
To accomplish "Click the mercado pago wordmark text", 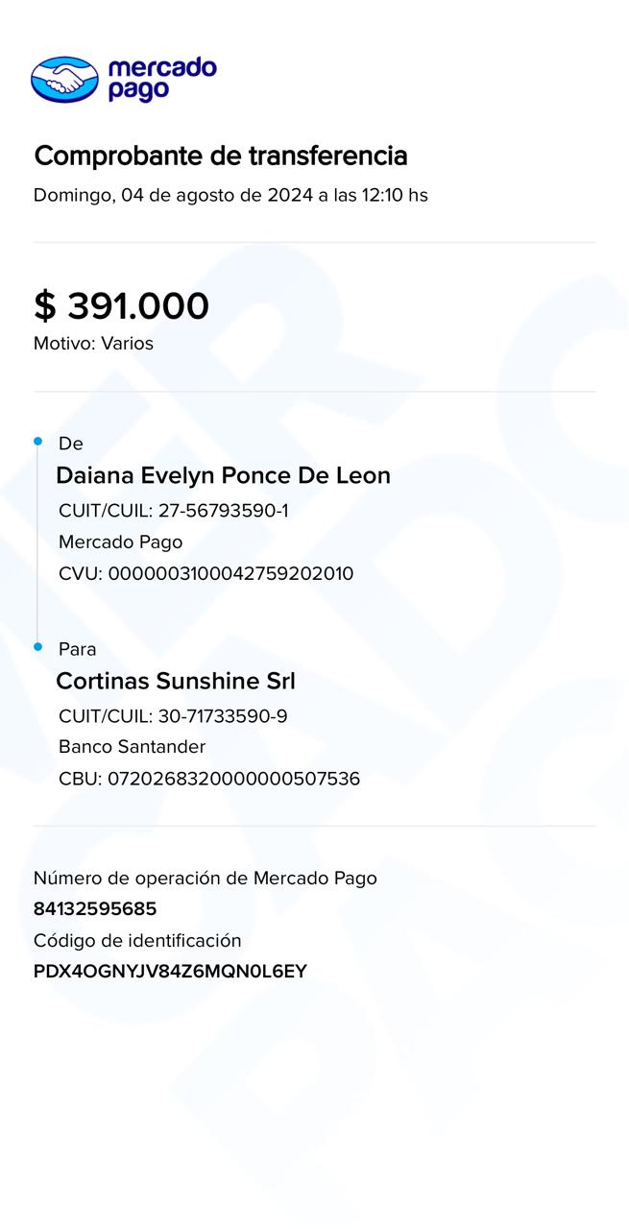I will pos(162,79).
